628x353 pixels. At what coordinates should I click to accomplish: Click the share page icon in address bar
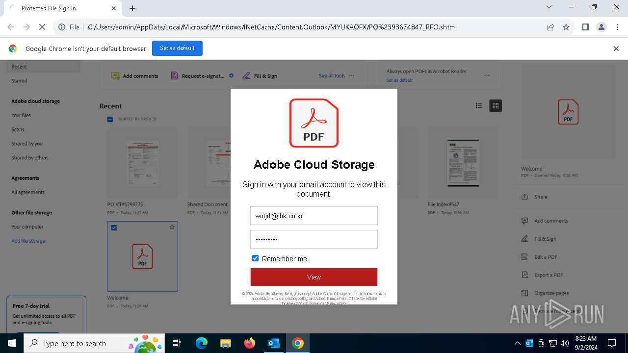click(x=550, y=27)
